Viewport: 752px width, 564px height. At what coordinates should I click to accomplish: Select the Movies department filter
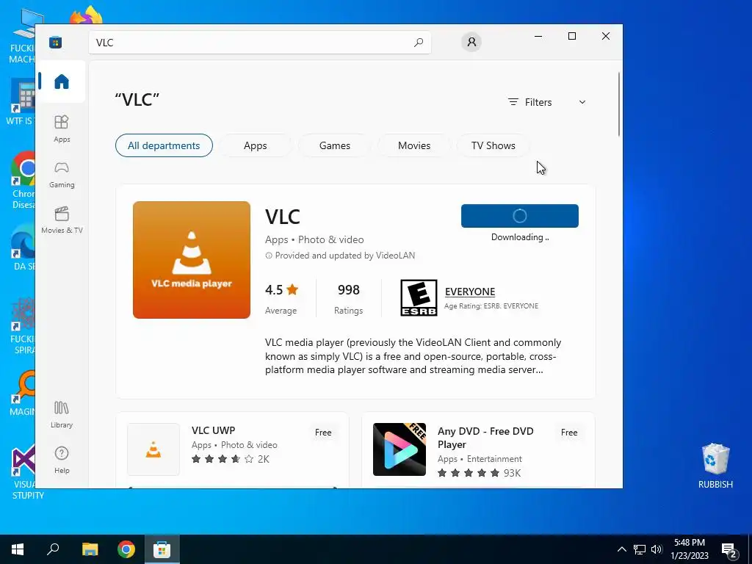(414, 145)
